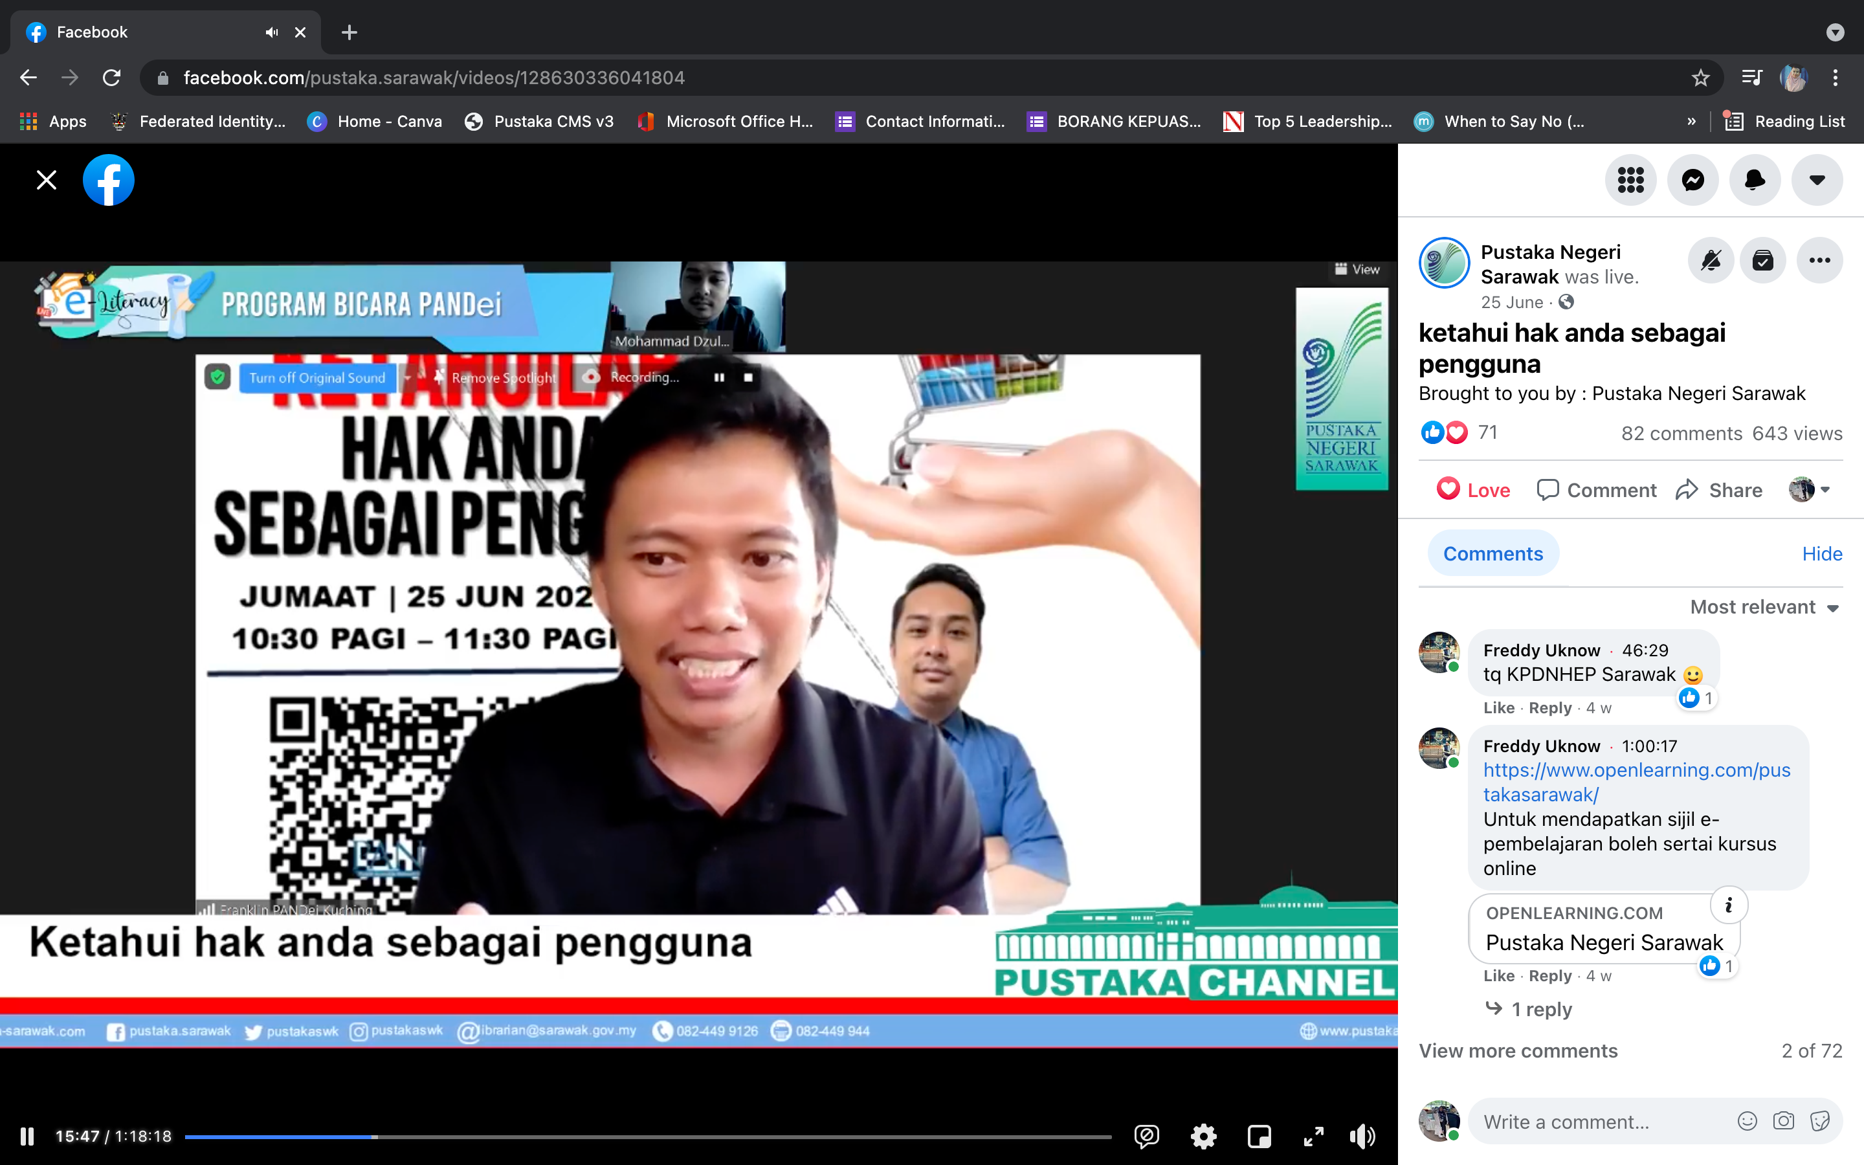Toggle picture-in-picture mini player
Screen dimensions: 1864x1165
[1259, 1136]
